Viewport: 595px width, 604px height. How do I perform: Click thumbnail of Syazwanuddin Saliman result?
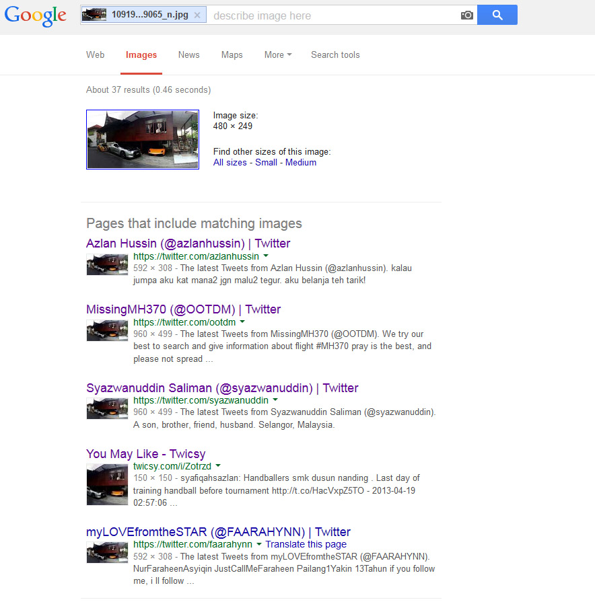coord(107,408)
